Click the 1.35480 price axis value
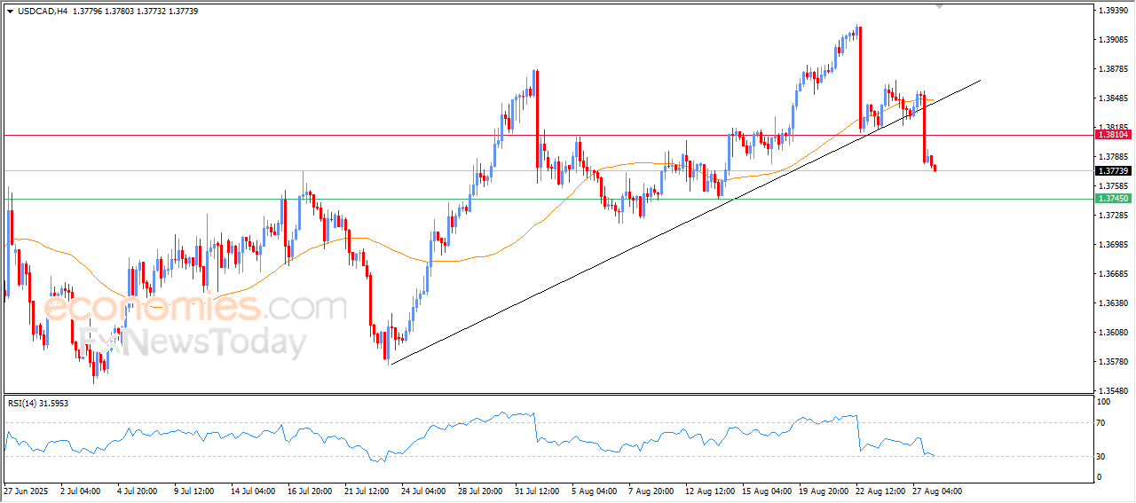Screen dimensions: 1136x503 click(1113, 391)
